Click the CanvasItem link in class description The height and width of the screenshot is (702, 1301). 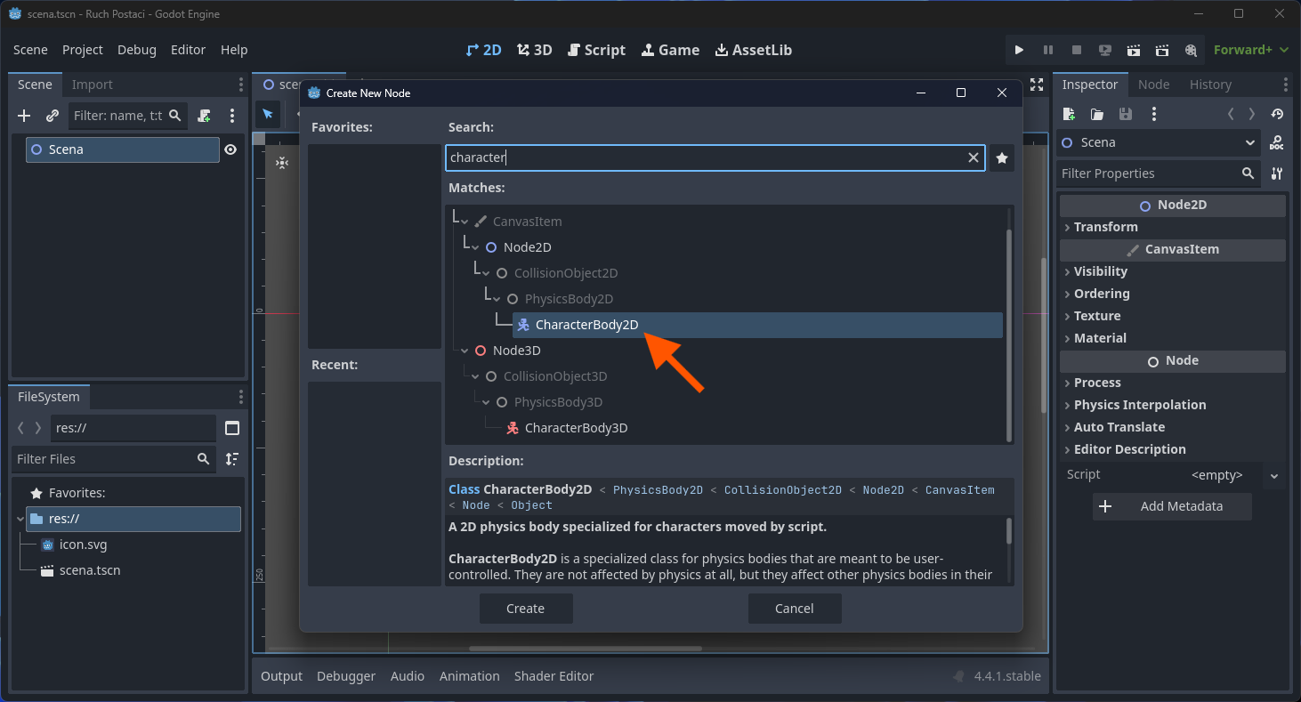coord(959,490)
